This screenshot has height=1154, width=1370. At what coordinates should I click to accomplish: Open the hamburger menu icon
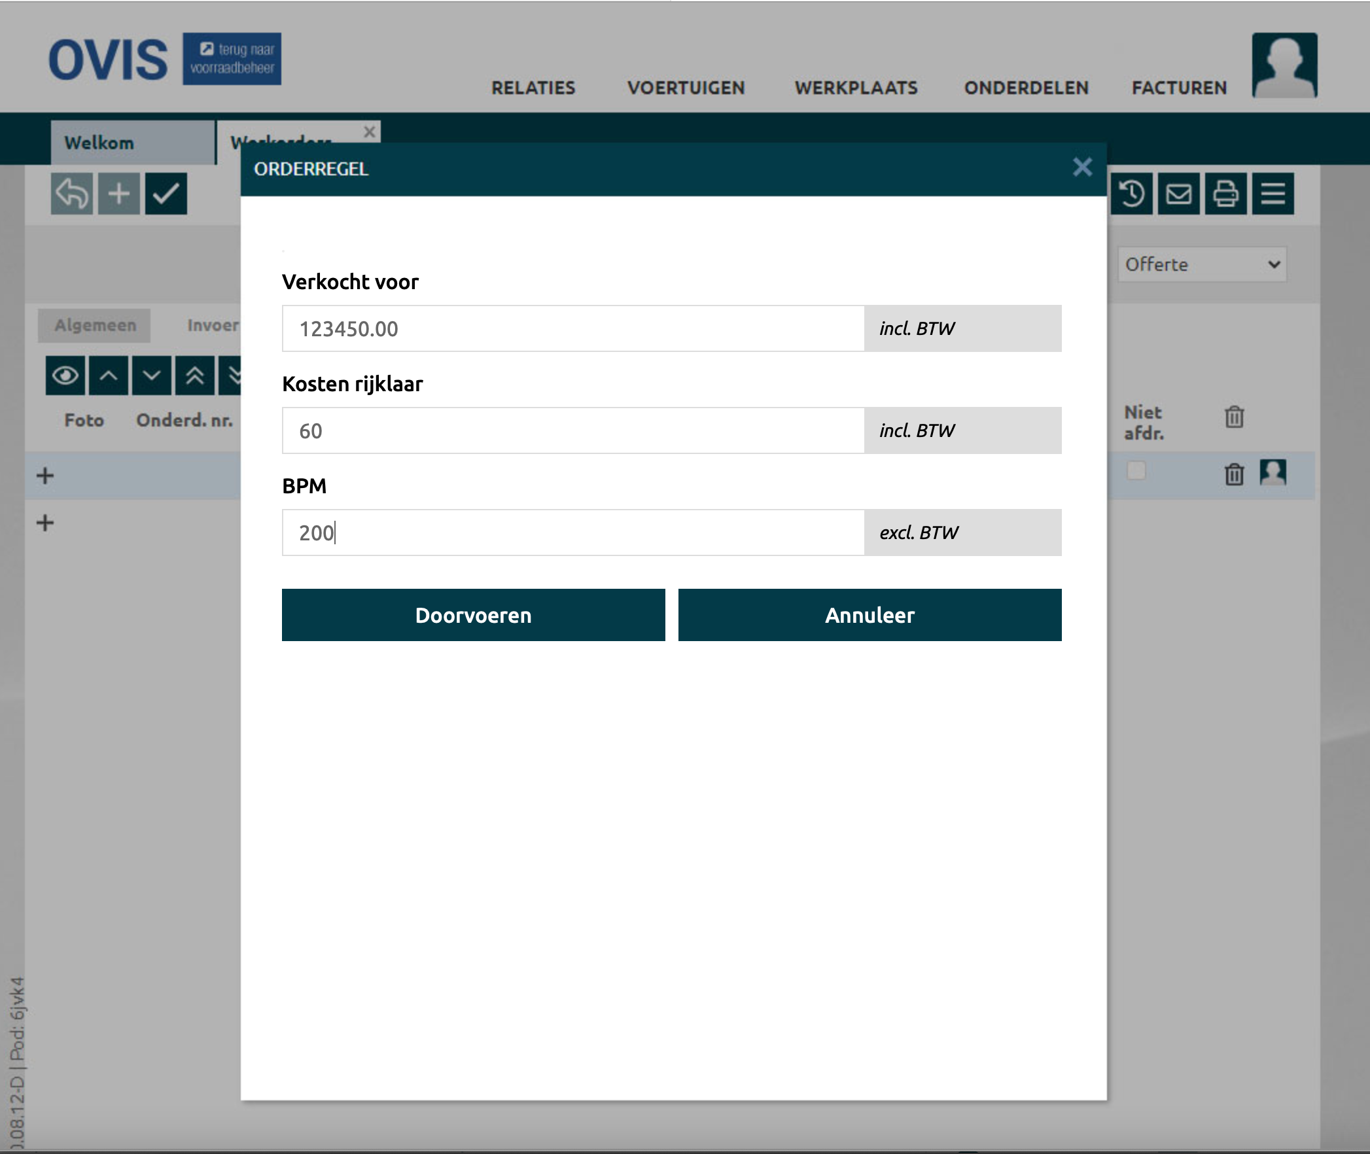[x=1273, y=194]
